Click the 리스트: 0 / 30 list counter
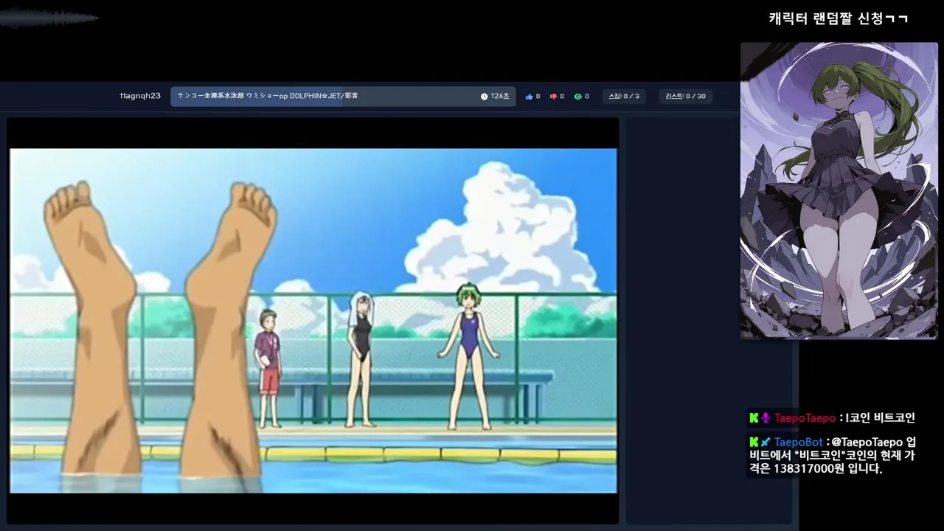 point(686,97)
